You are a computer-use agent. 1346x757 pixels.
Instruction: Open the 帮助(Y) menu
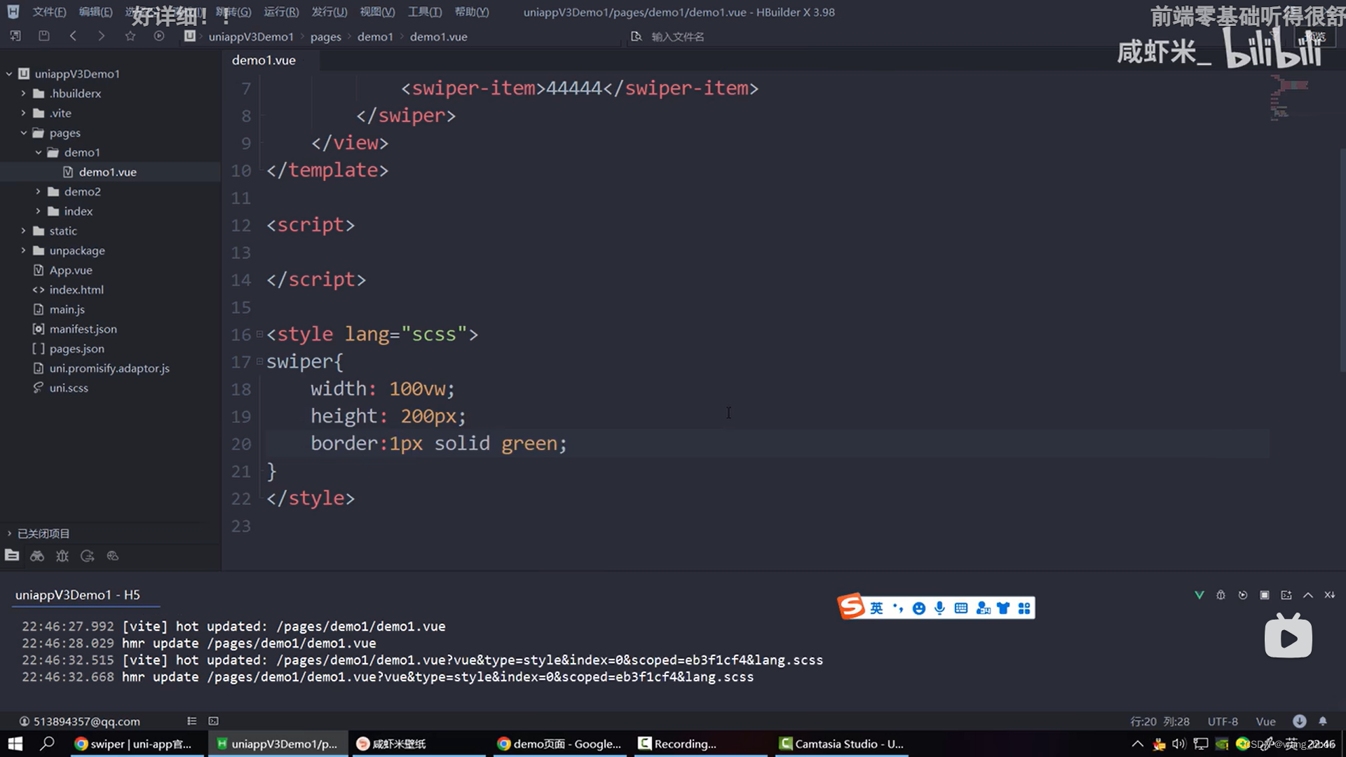[x=472, y=12]
